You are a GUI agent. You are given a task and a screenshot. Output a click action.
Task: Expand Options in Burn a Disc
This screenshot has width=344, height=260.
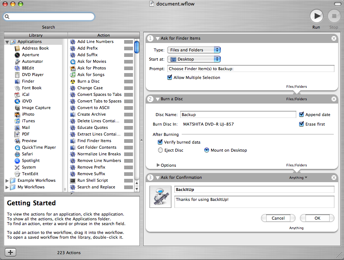click(158, 165)
